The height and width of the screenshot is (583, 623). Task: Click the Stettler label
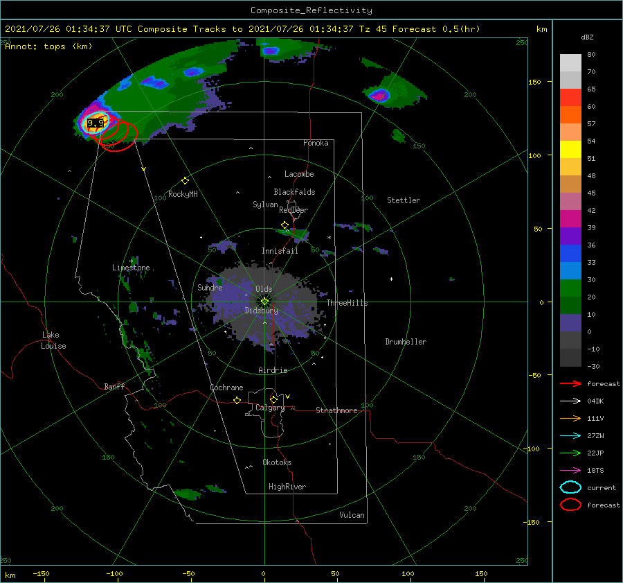pos(404,200)
